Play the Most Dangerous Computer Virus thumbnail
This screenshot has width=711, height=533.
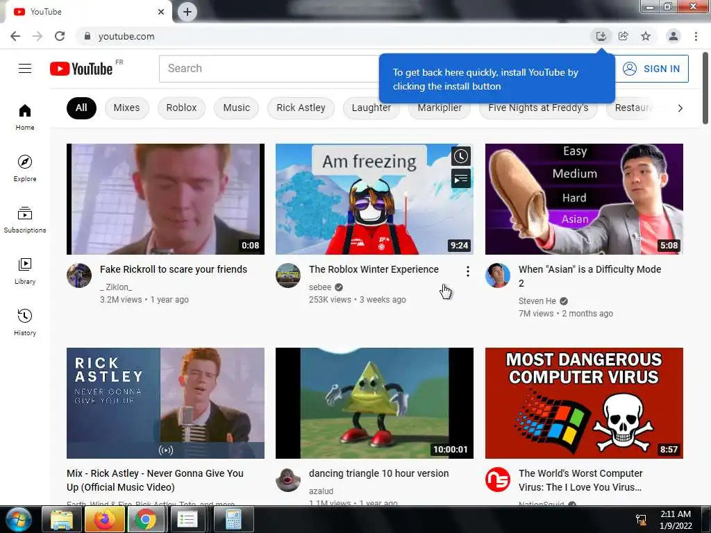(584, 403)
